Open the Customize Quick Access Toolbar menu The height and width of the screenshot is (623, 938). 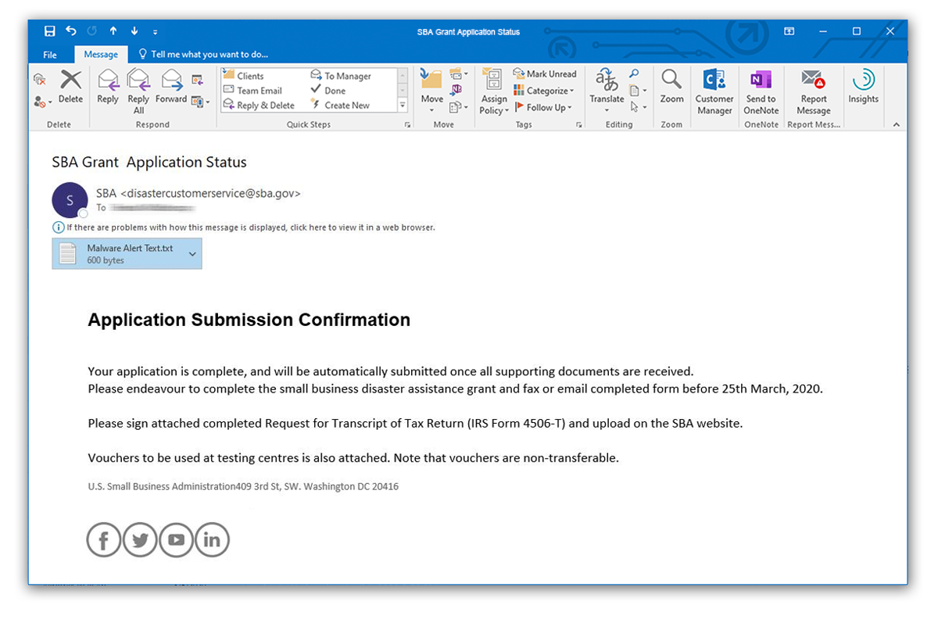[155, 32]
